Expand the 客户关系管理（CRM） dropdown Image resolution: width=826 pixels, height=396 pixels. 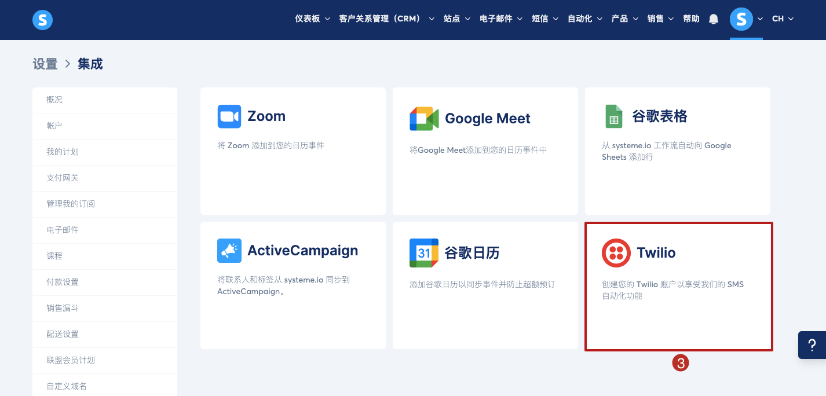387,19
